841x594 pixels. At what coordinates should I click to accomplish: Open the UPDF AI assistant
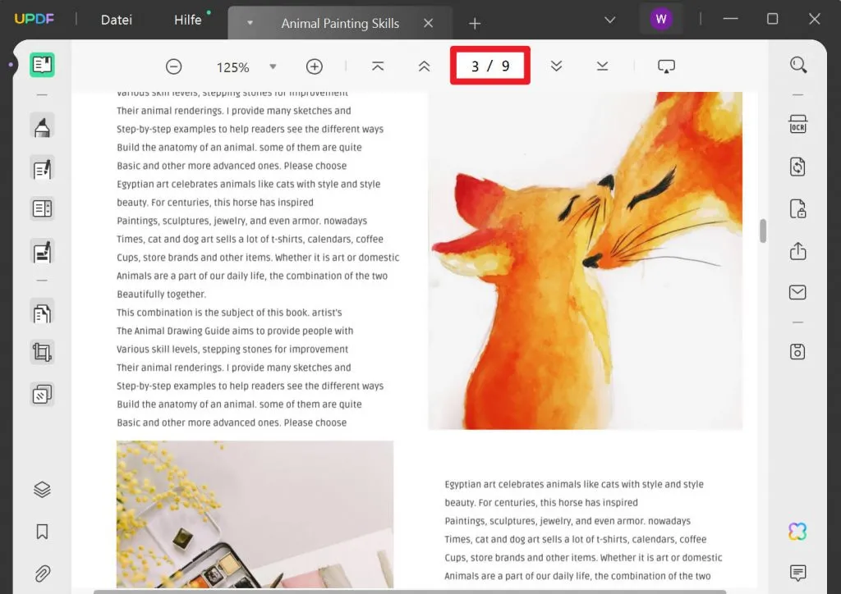click(x=797, y=532)
